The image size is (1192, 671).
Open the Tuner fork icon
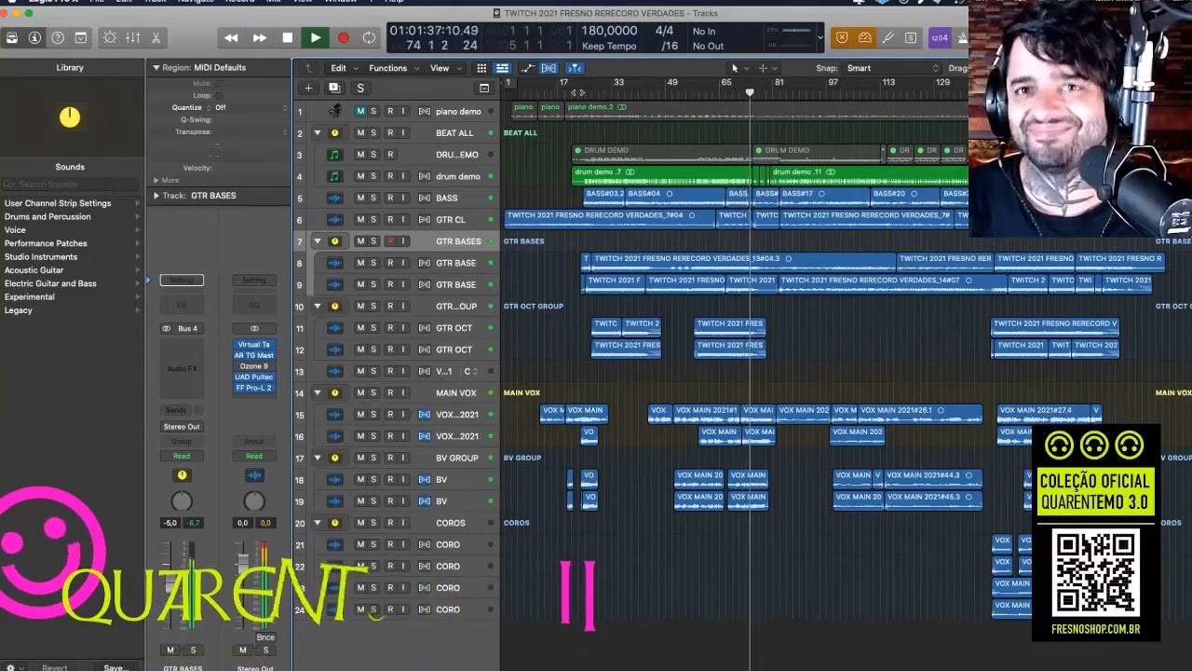point(888,38)
